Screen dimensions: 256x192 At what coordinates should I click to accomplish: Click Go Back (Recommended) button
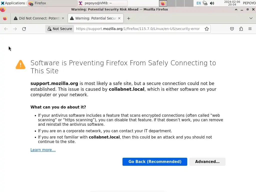155,161
